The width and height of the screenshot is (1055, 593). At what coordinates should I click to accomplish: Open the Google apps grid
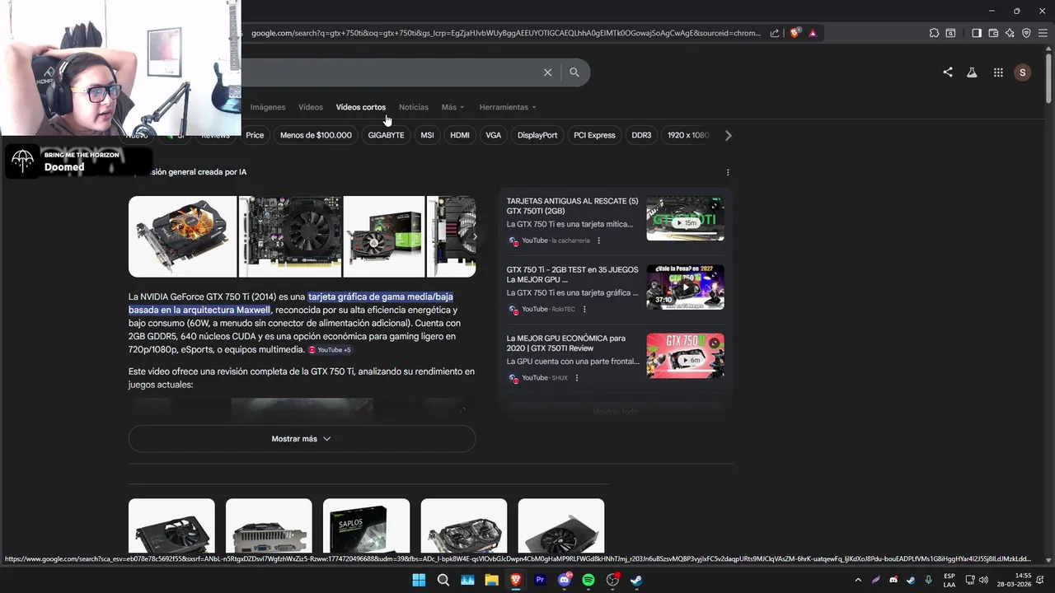click(x=998, y=72)
